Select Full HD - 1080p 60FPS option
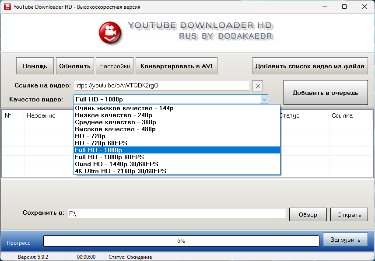Viewport: 375px width, 261px height. (x=177, y=157)
